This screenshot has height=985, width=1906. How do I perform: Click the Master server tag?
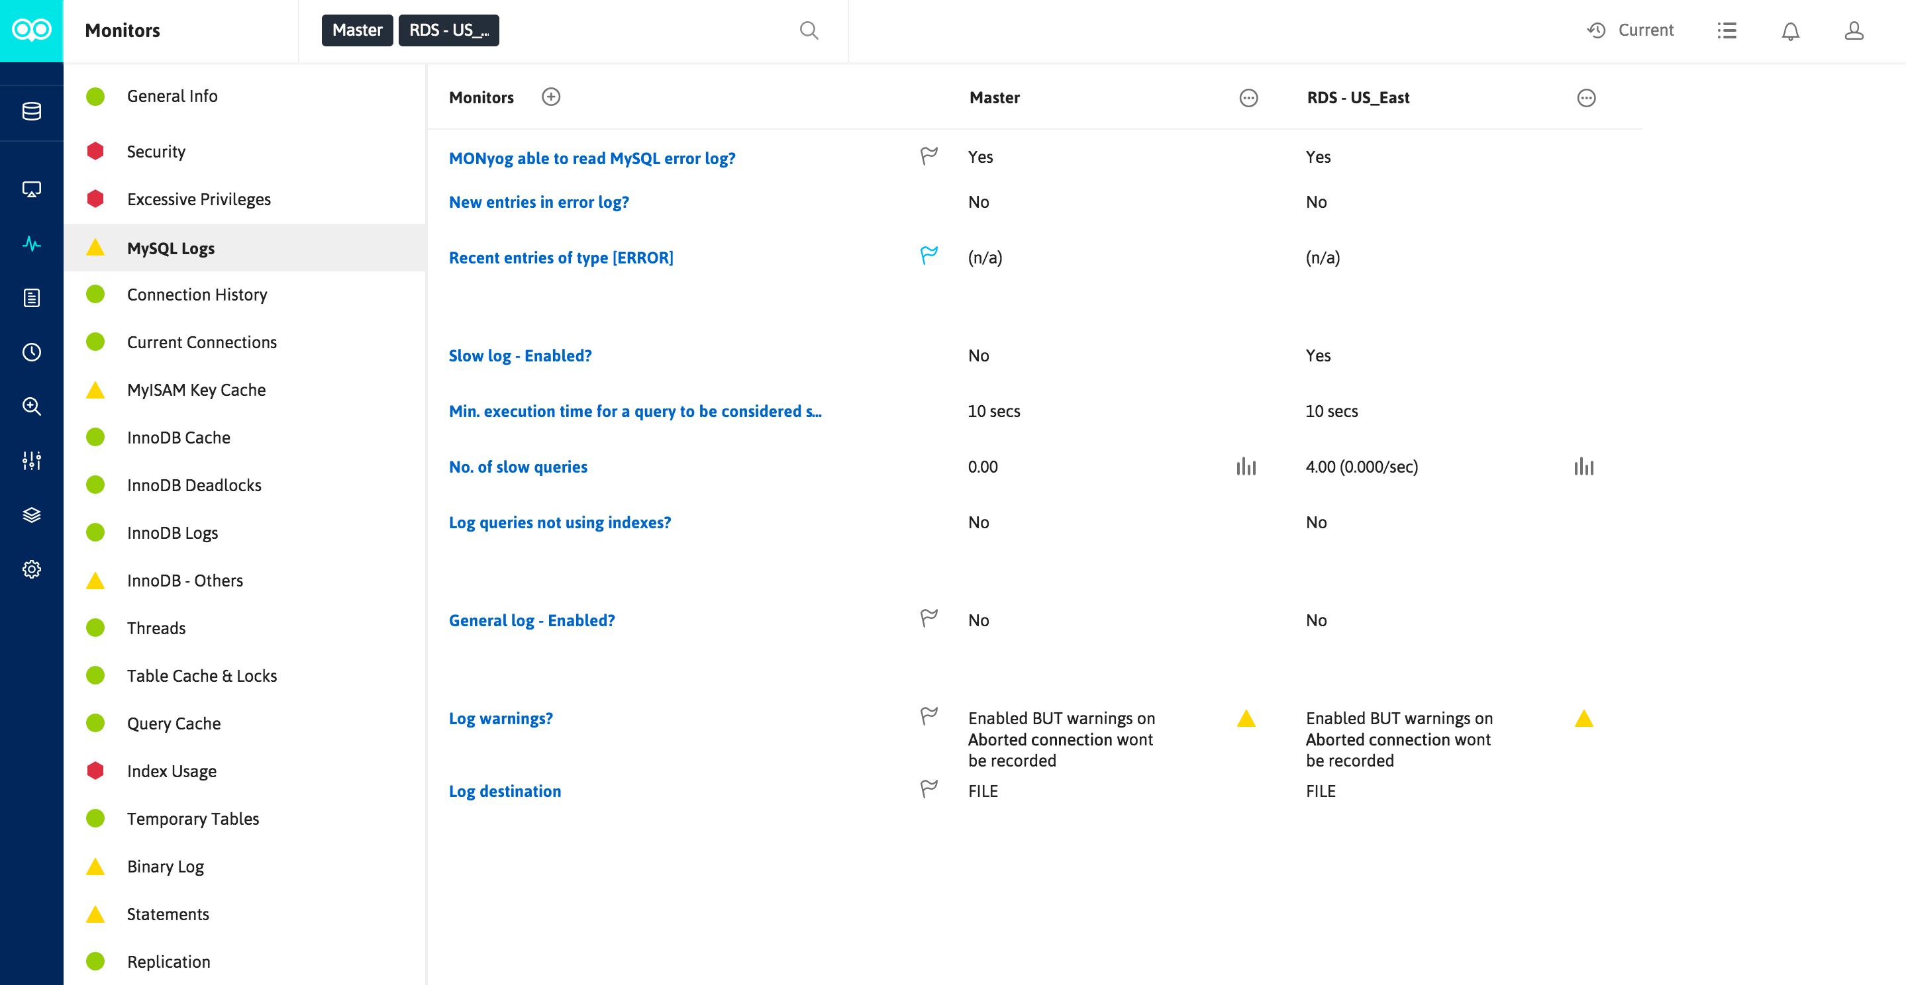pos(358,30)
